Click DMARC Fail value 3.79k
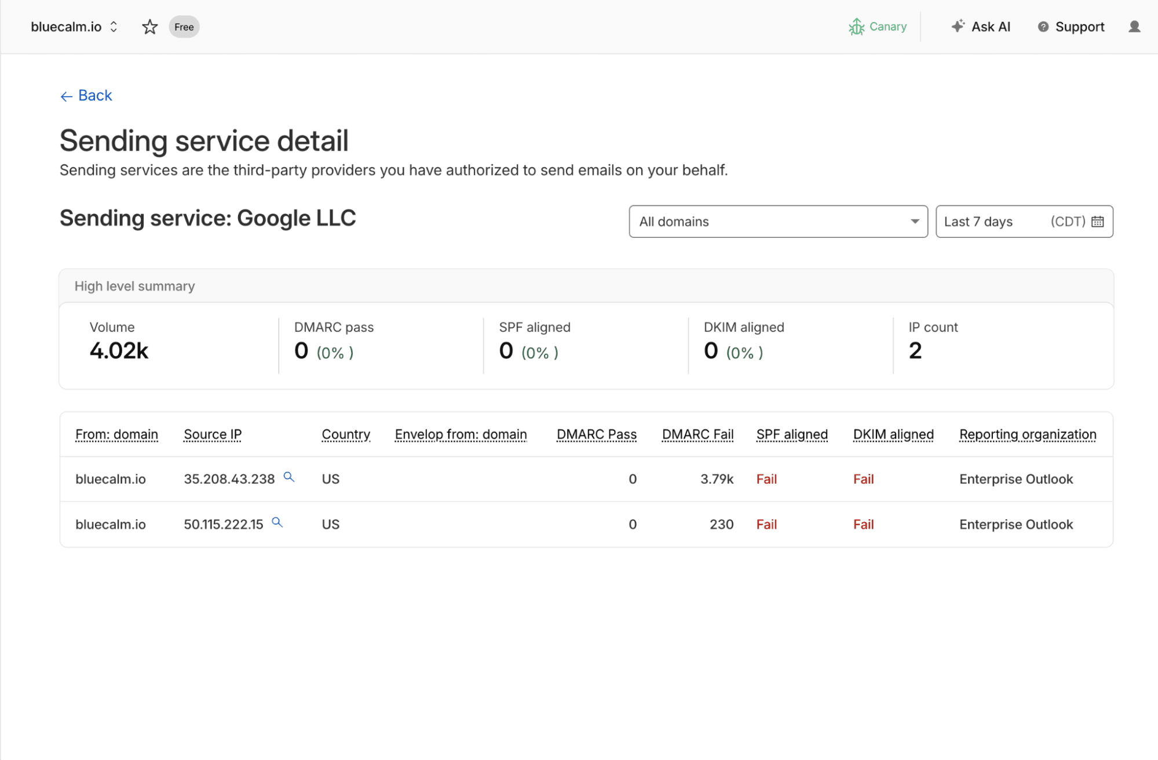Image resolution: width=1158 pixels, height=760 pixels. pyautogui.click(x=717, y=479)
